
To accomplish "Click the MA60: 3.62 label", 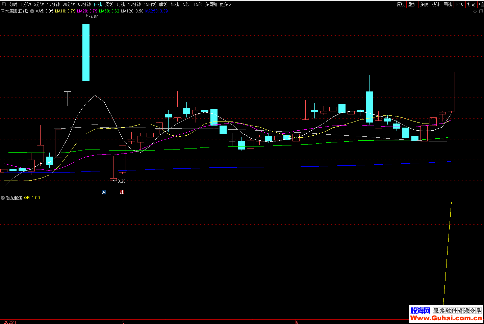I will tap(109, 11).
